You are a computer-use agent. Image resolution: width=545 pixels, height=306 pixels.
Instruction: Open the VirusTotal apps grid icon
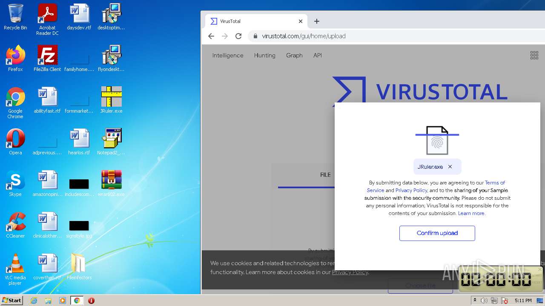(x=534, y=55)
